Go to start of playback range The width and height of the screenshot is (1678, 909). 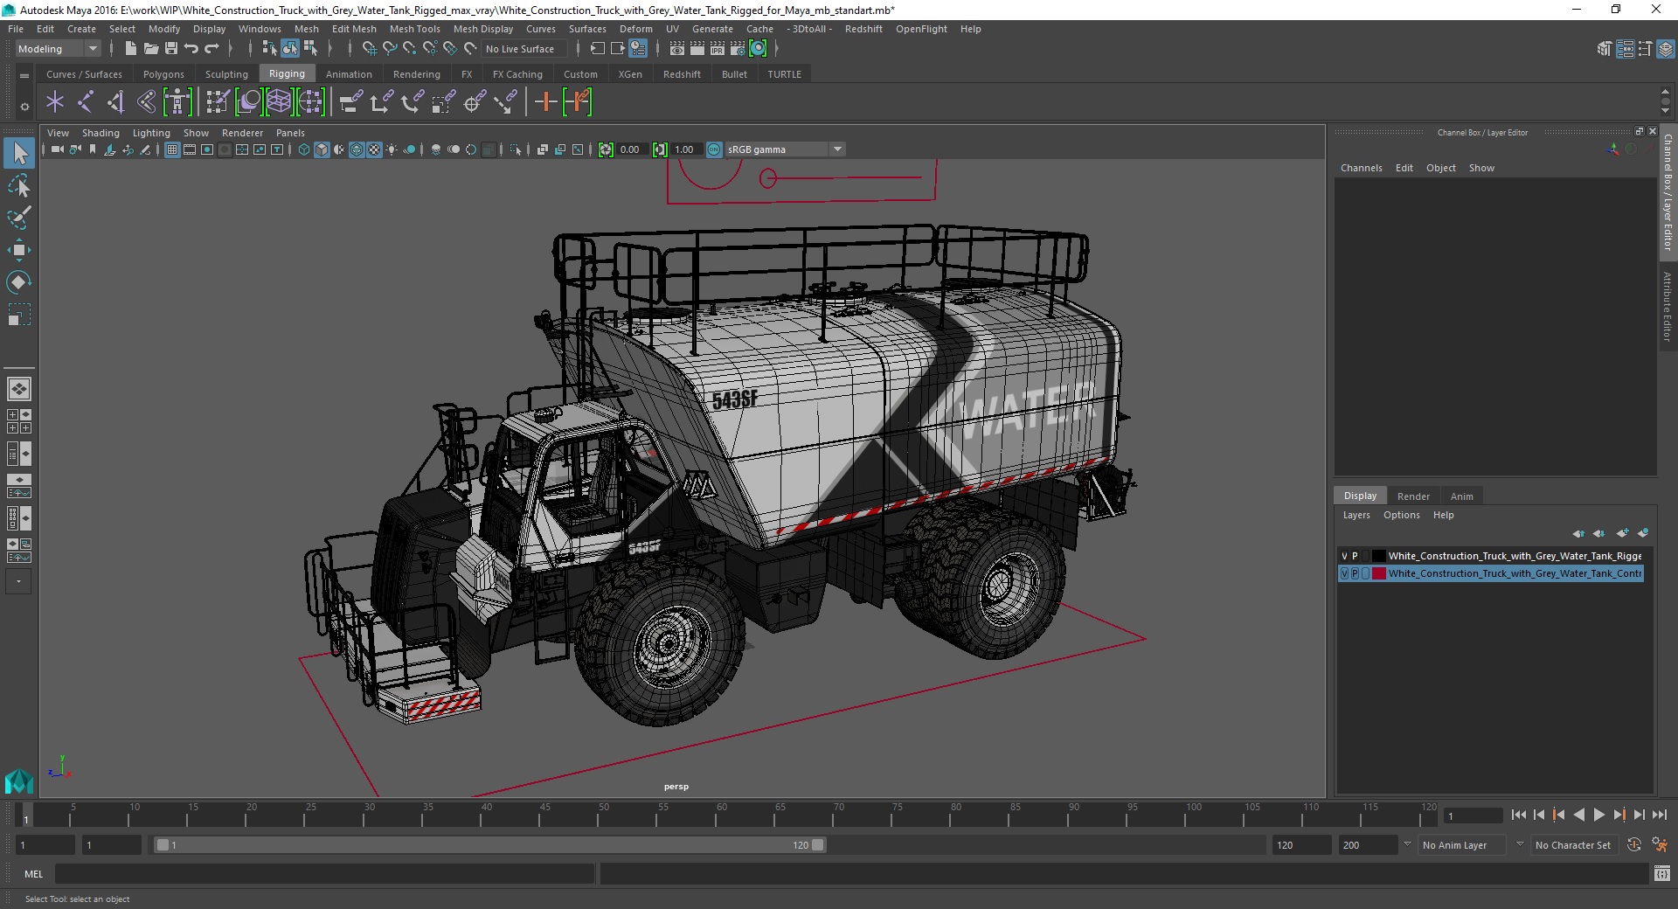click(x=1519, y=815)
